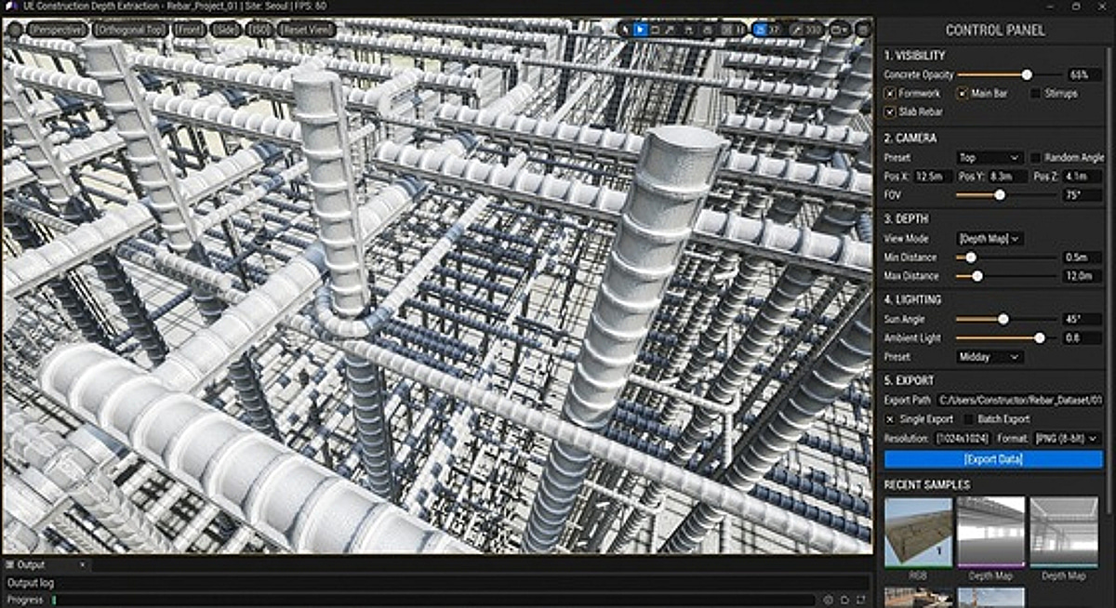The image size is (1116, 608).
Task: Toggle the Slab Rebar checkbox
Action: (x=890, y=112)
